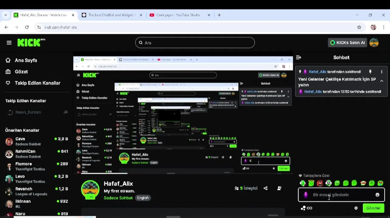The width and height of the screenshot is (390, 218).
Task: Click the Hafaf_Alix LIVE avatar
Action: point(90,190)
